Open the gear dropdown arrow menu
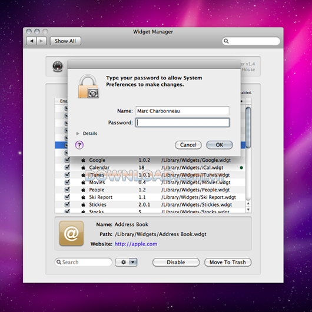The width and height of the screenshot is (312, 312). pos(133,262)
